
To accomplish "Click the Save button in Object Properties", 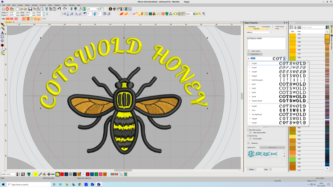I will click(266, 169).
